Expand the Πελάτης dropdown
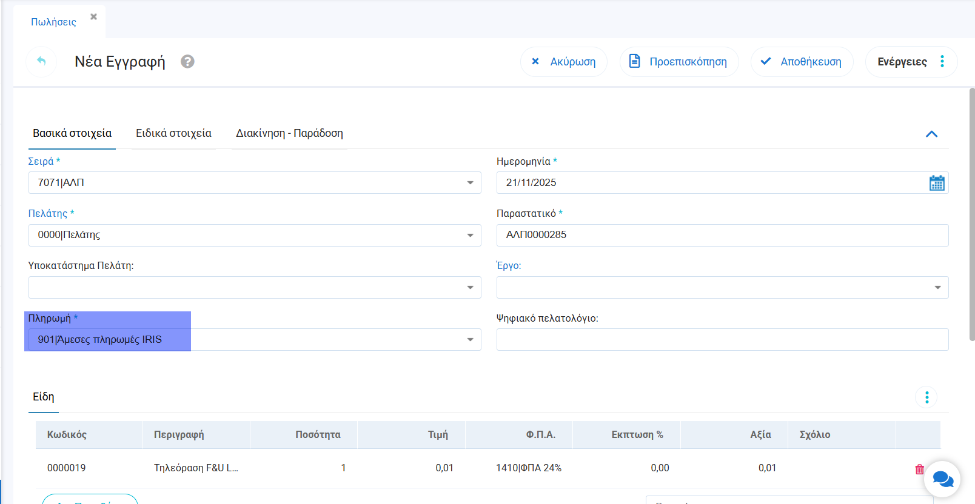Screen dimensions: 975x504 (470, 235)
